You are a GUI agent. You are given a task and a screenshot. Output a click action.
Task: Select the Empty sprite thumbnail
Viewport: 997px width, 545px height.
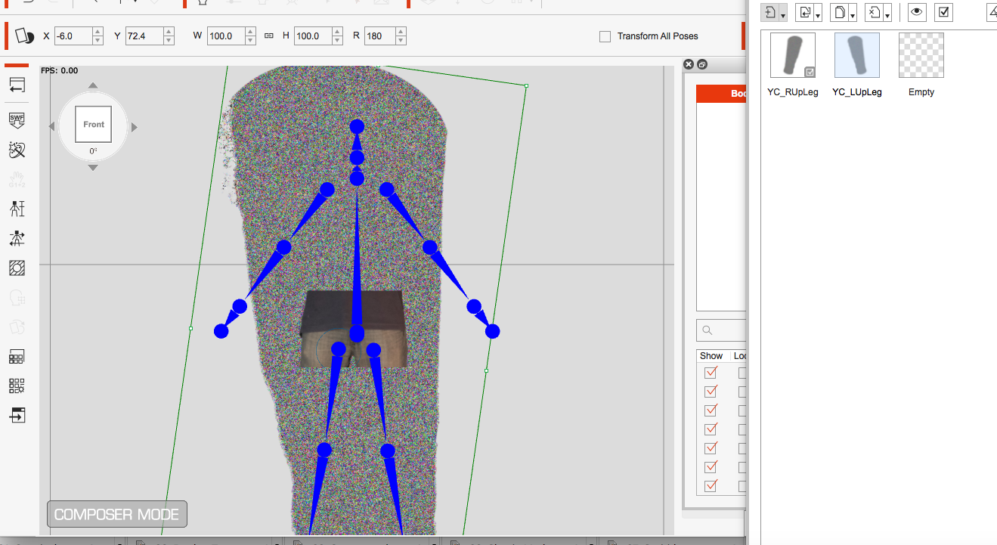click(x=921, y=55)
